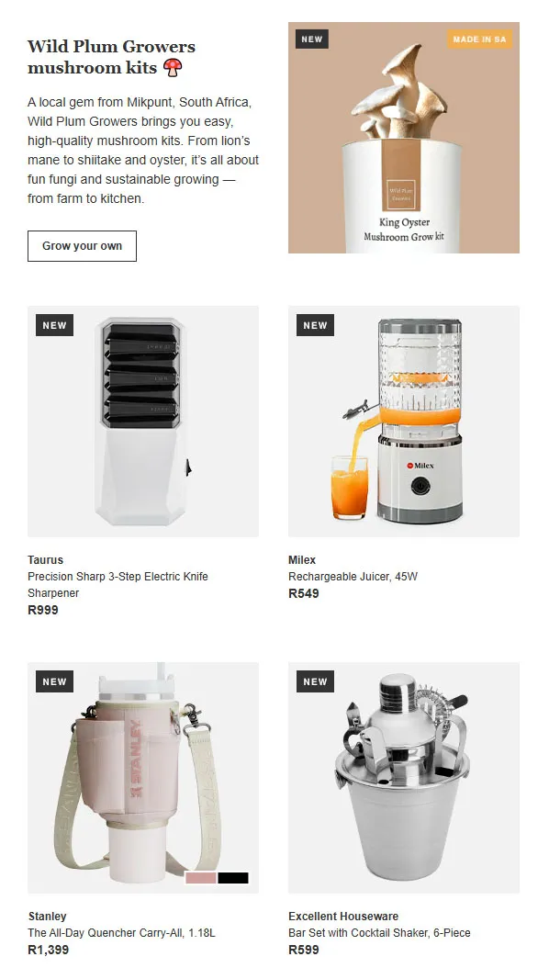Click NEW badge on Milex juicer
549x979 pixels.
pos(315,325)
